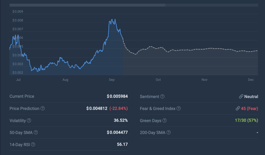This screenshot has height=155, width=265.
Task: Select the predicted price $0.004812
Action: [x=97, y=109]
